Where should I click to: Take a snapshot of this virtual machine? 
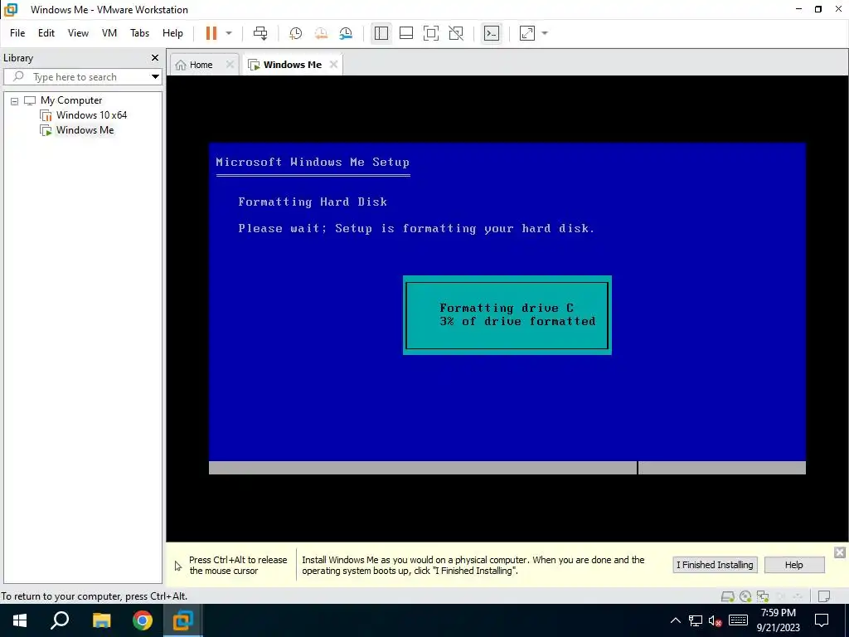(x=295, y=33)
